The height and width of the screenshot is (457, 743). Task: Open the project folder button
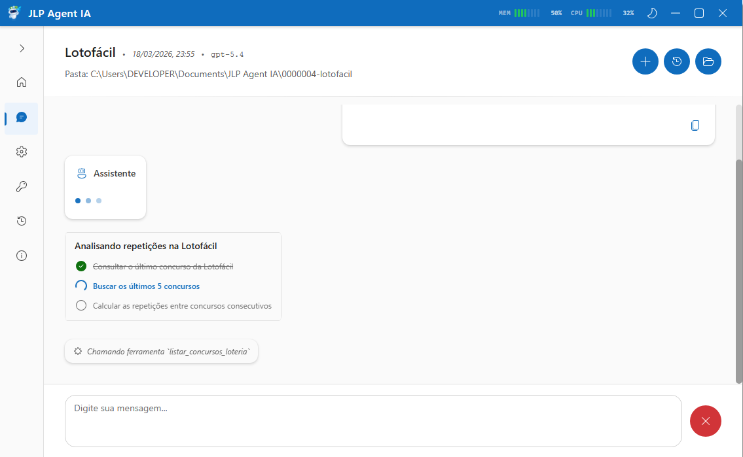[x=708, y=61]
